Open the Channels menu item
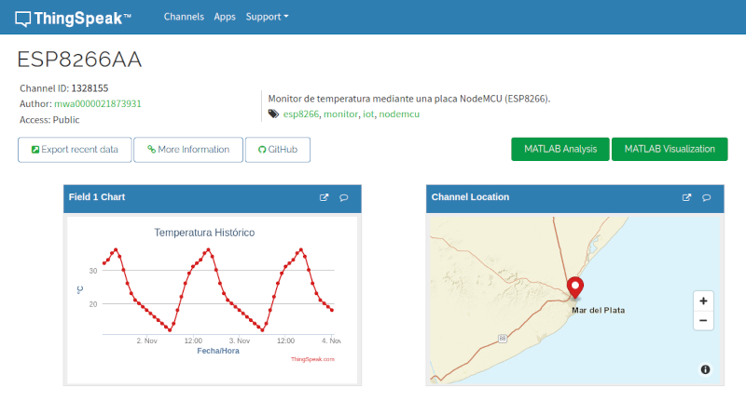Image resolution: width=746 pixels, height=401 pixels. point(184,17)
